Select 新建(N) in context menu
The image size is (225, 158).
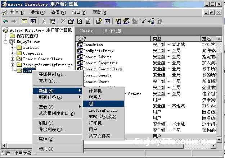(x=57, y=91)
